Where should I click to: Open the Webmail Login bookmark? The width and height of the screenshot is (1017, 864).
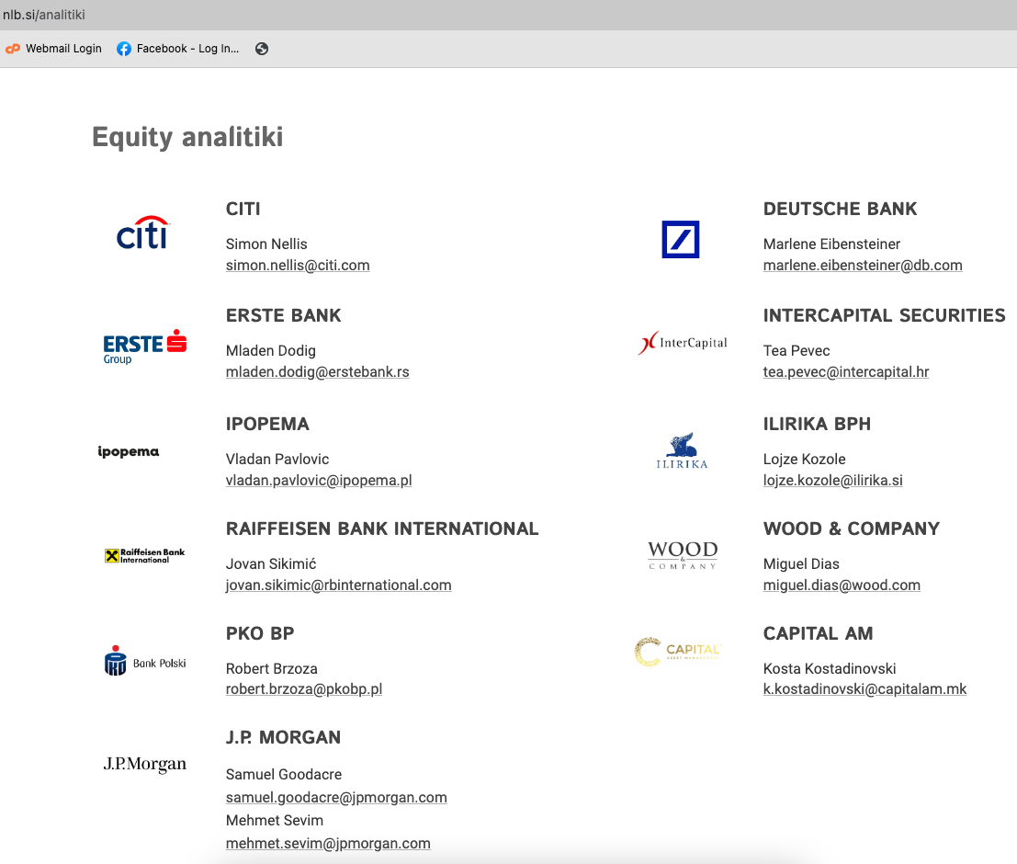(x=53, y=49)
